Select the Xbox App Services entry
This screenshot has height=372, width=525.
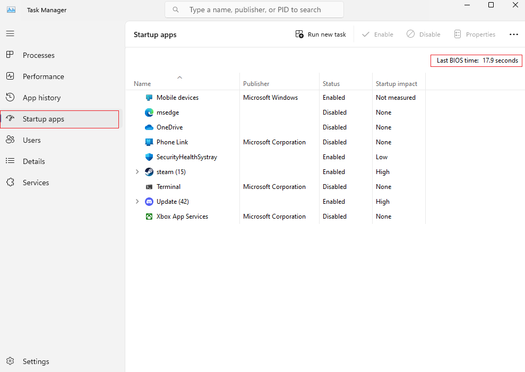coord(182,217)
